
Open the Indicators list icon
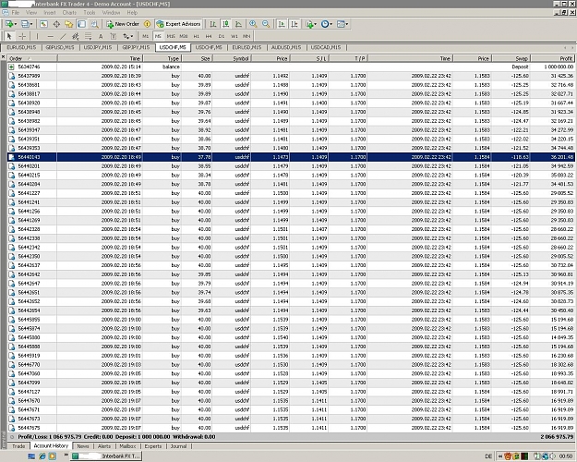click(x=308, y=24)
